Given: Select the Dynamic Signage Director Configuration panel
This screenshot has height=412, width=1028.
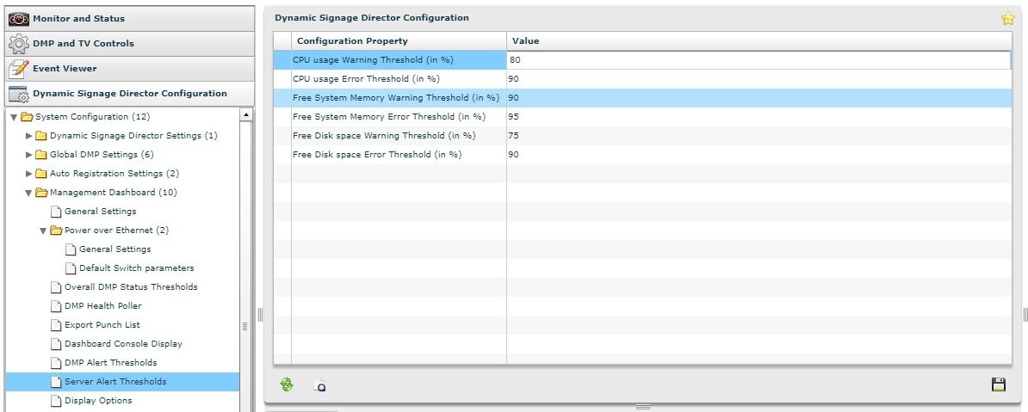Looking at the screenshot, I should tap(130, 94).
